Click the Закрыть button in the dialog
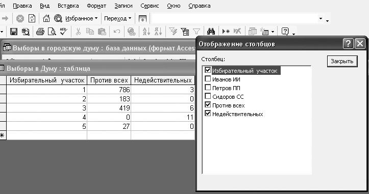The height and width of the screenshot is (194, 369). [342, 61]
